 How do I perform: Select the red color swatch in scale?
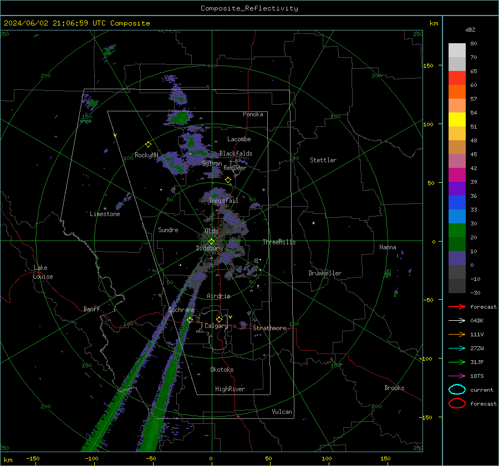(x=457, y=78)
